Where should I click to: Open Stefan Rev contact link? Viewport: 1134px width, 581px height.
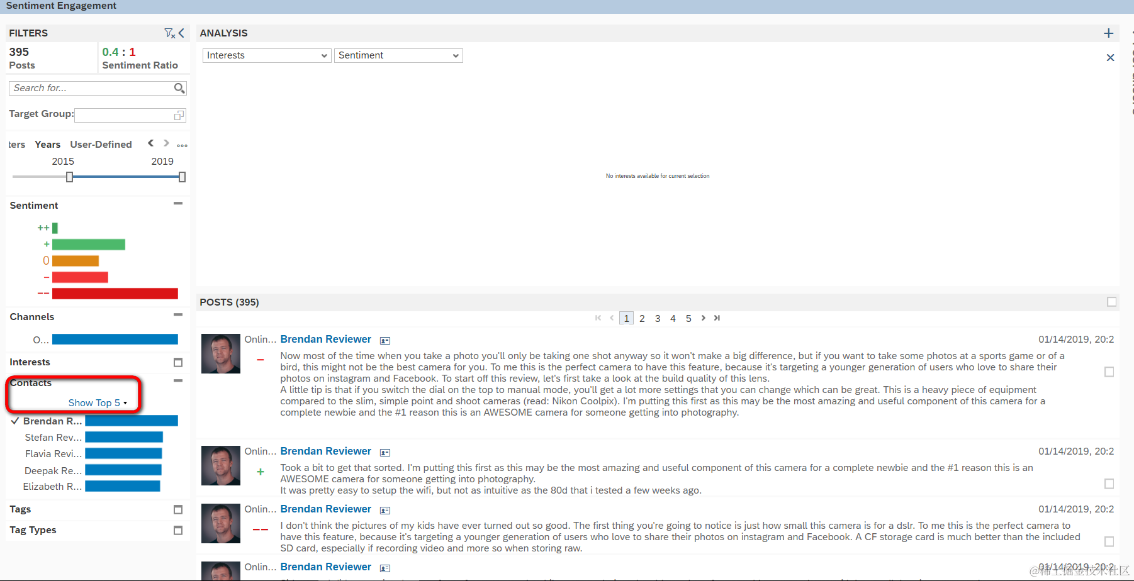[x=53, y=437]
